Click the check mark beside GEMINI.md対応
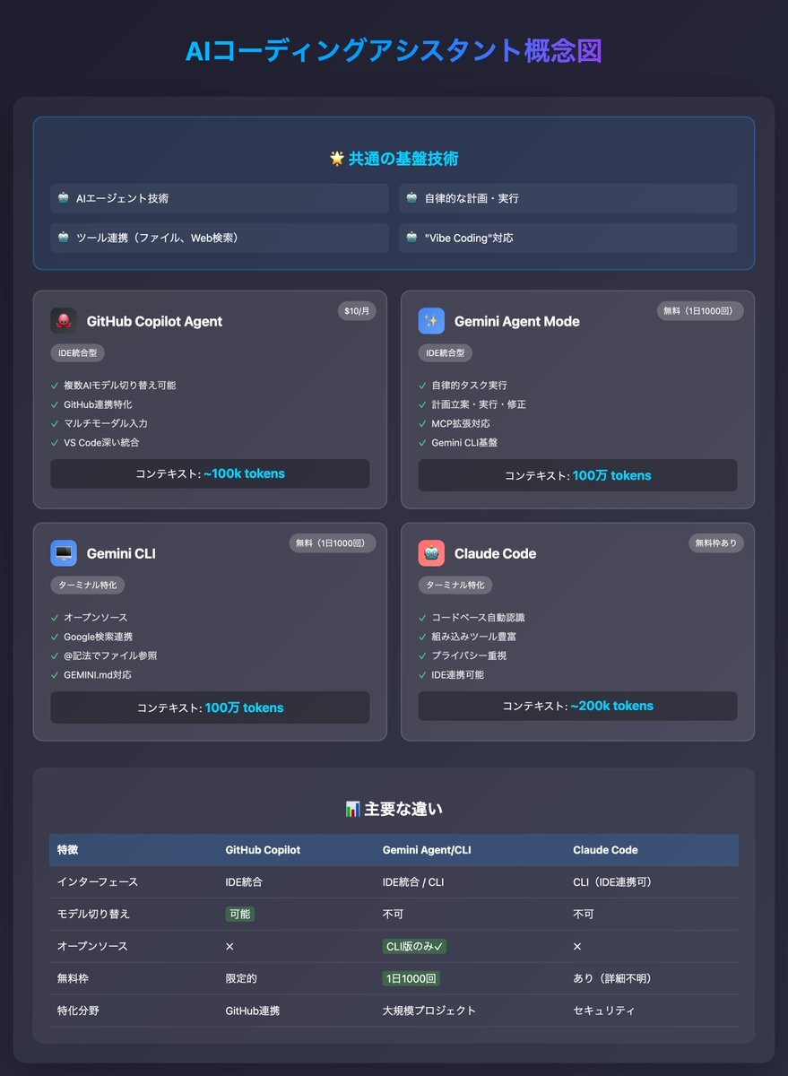This screenshot has height=1076, width=788. [x=56, y=674]
